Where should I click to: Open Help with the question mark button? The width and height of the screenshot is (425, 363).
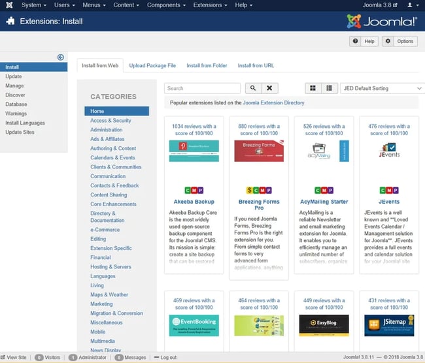pos(364,41)
